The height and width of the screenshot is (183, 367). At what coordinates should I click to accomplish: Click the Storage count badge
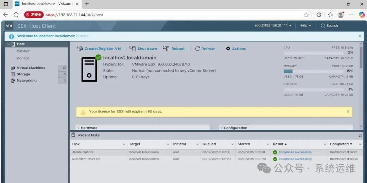point(62,75)
